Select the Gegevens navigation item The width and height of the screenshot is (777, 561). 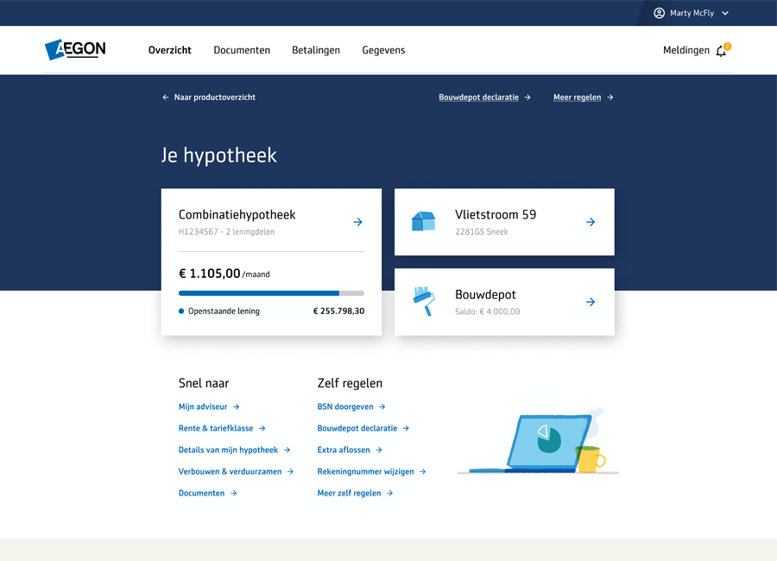point(383,50)
